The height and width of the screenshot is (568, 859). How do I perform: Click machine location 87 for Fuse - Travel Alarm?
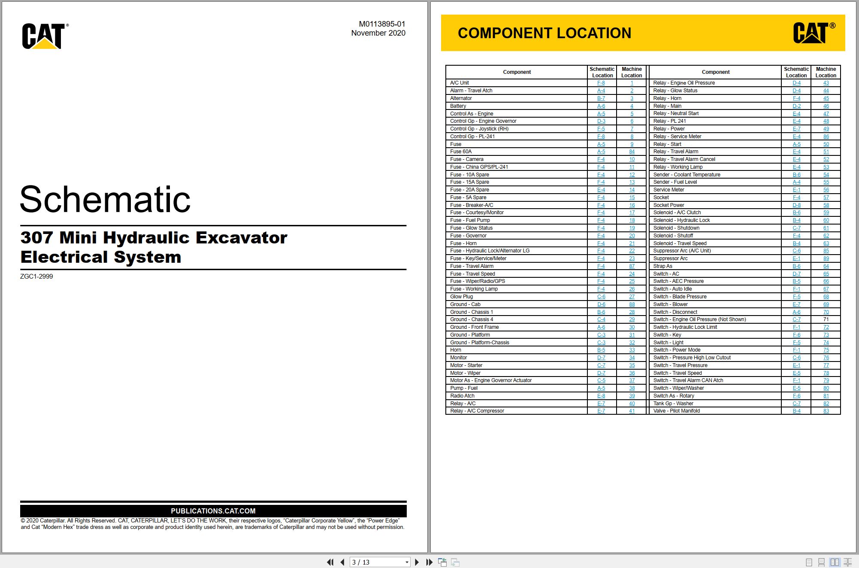coord(632,266)
